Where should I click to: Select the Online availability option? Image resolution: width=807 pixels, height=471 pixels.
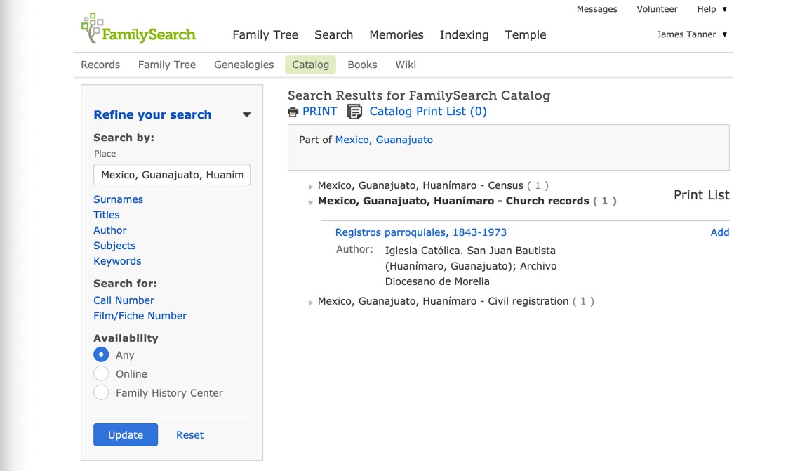(x=101, y=374)
